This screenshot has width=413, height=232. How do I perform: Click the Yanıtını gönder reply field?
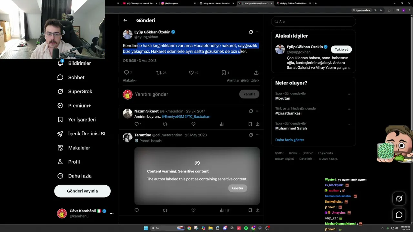pos(186,94)
